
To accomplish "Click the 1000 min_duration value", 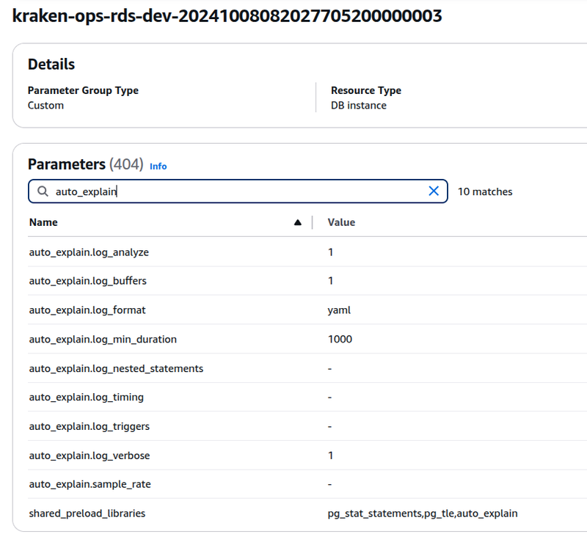I will coord(340,339).
